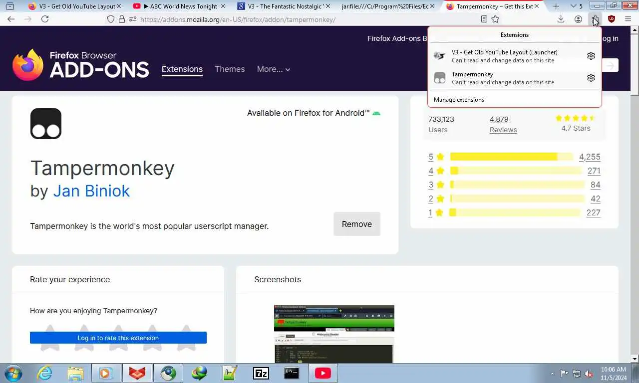This screenshot has height=383, width=639.
Task: Open 7-Zip from the taskbar
Action: pos(261,373)
